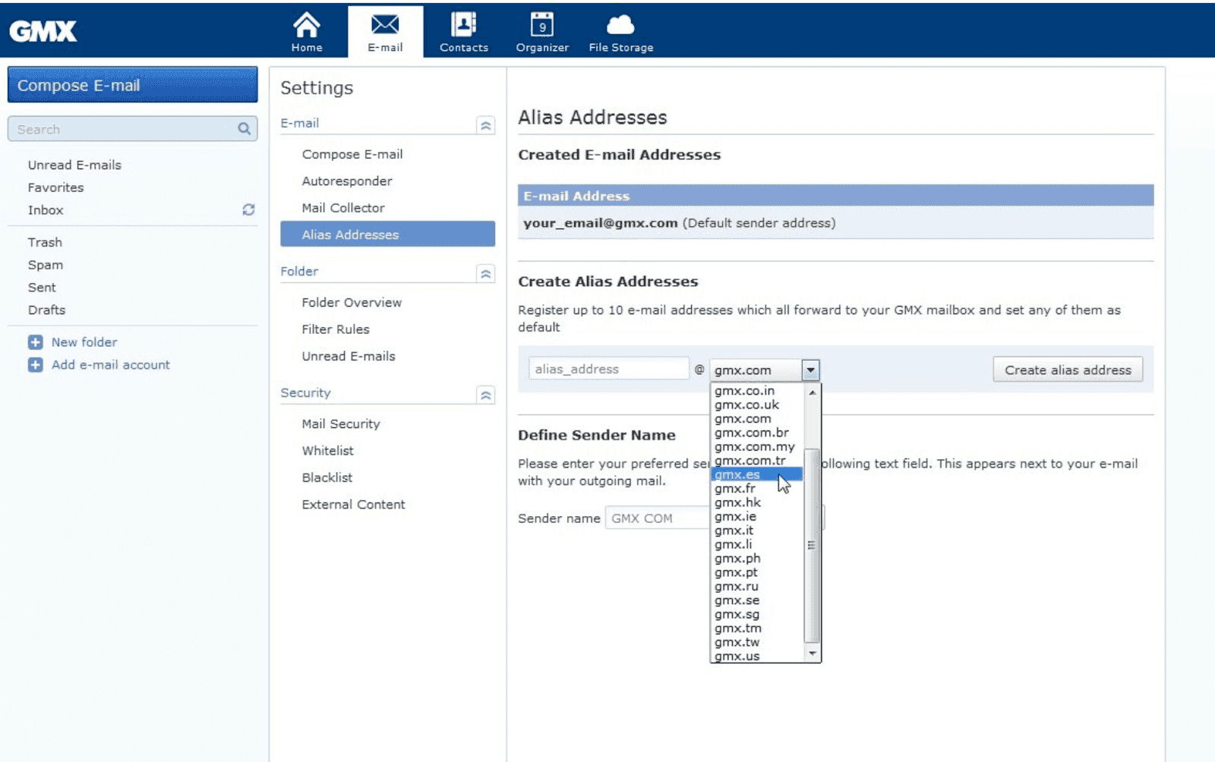Open the Trash folder
1215x762 pixels.
click(45, 242)
